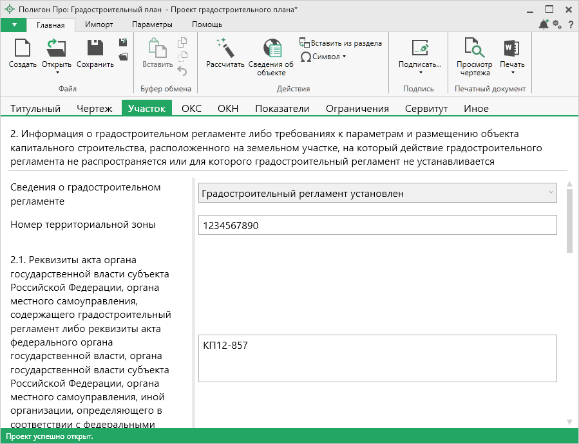
Task: Click the Подписать signature icon
Action: click(419, 48)
